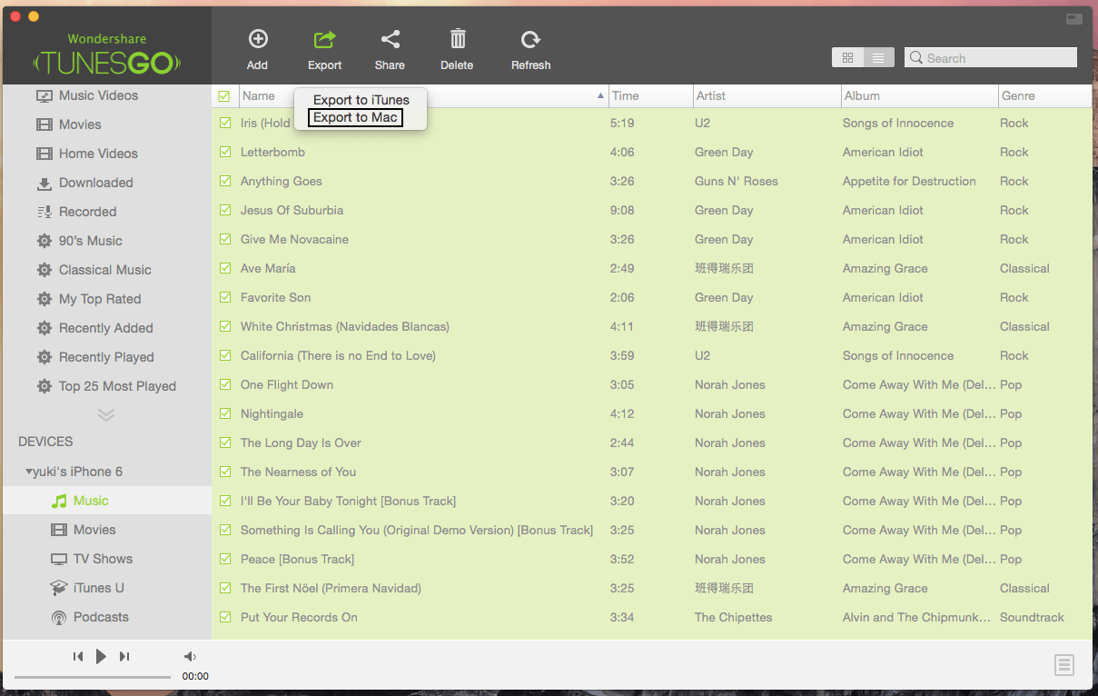1098x696 pixels.
Task: Switch to grid view icon
Action: [x=847, y=57]
